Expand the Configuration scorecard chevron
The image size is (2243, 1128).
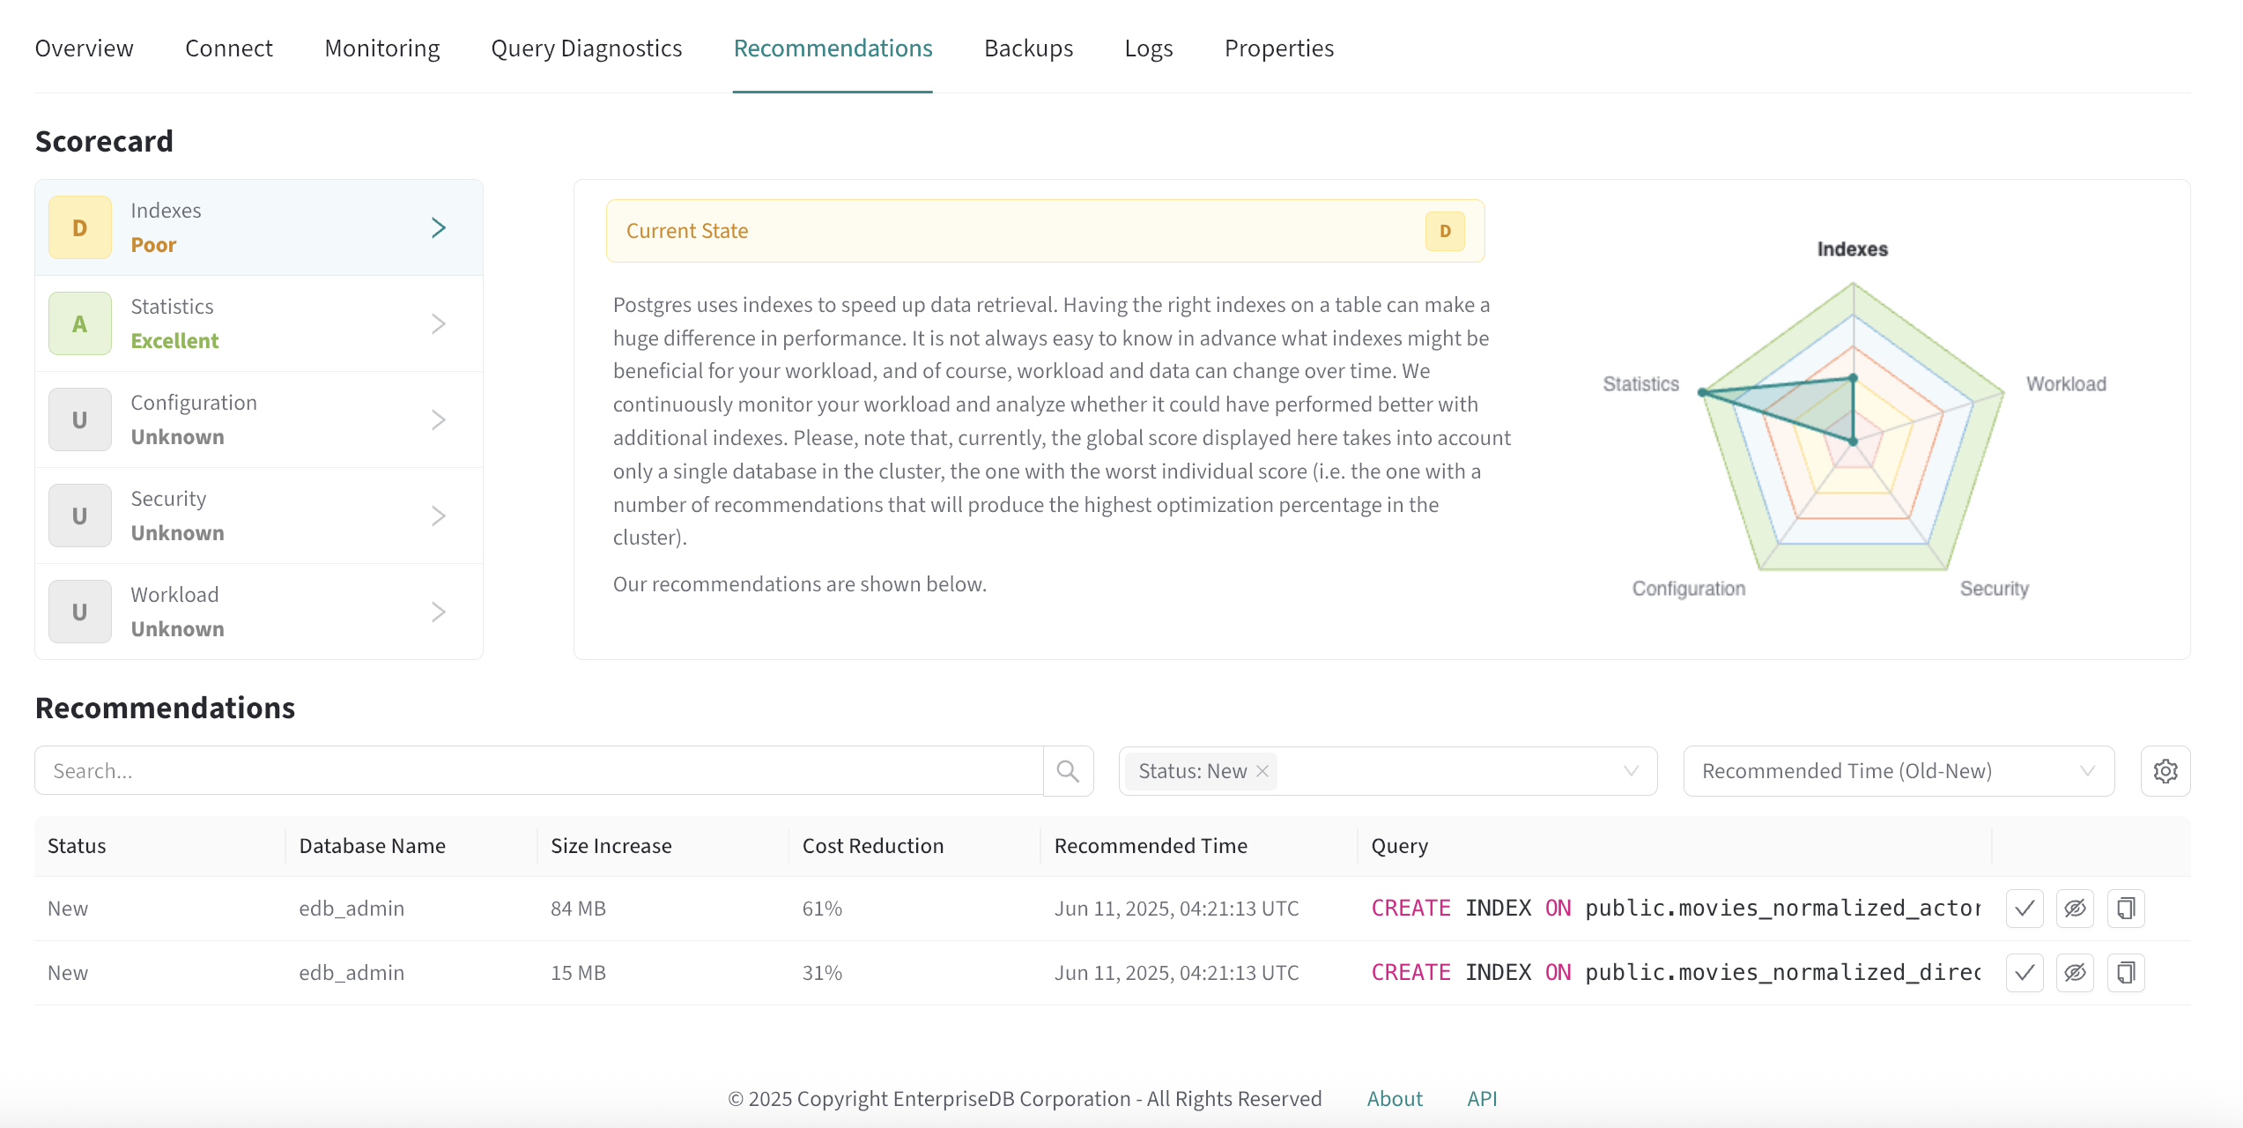coord(438,419)
